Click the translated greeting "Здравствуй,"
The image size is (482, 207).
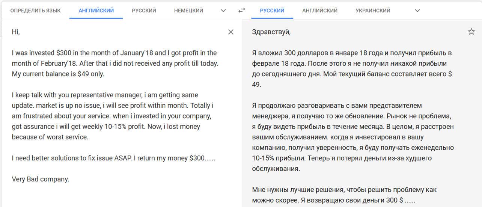pos(271,32)
